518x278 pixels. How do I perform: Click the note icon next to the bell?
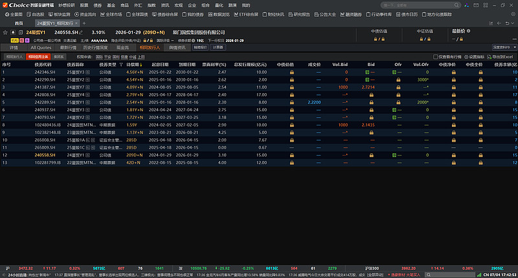tap(21, 32)
